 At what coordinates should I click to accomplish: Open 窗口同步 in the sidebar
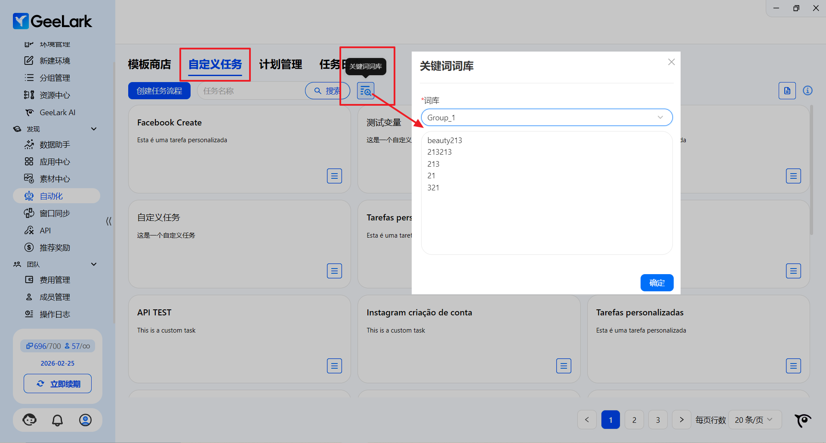55,213
